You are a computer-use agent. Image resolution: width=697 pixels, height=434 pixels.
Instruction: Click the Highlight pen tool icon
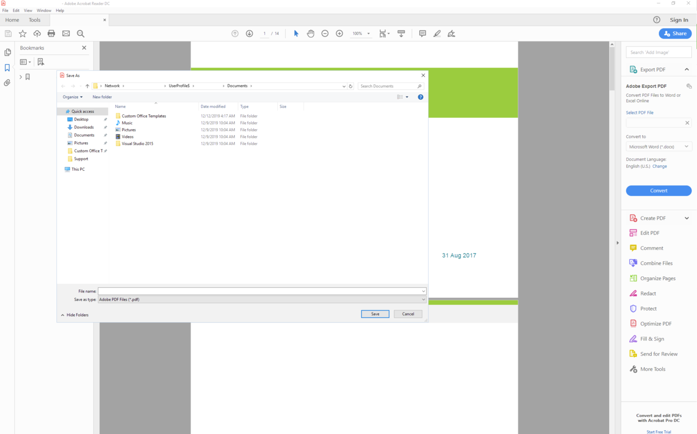(x=437, y=33)
